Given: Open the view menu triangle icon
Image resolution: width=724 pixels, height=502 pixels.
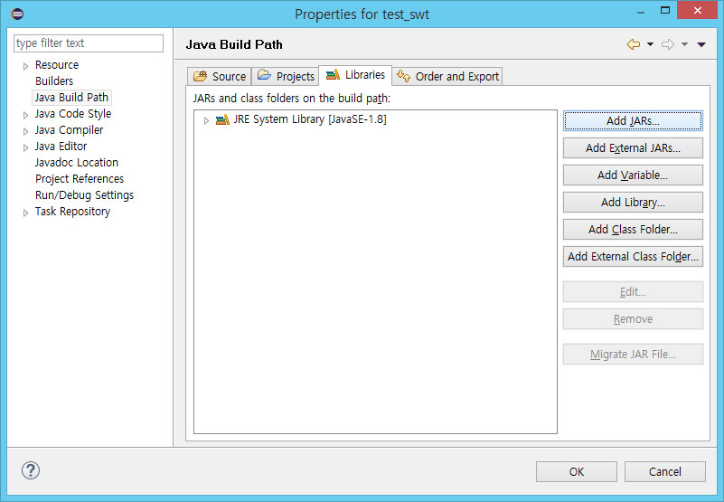Looking at the screenshot, I should (x=701, y=44).
